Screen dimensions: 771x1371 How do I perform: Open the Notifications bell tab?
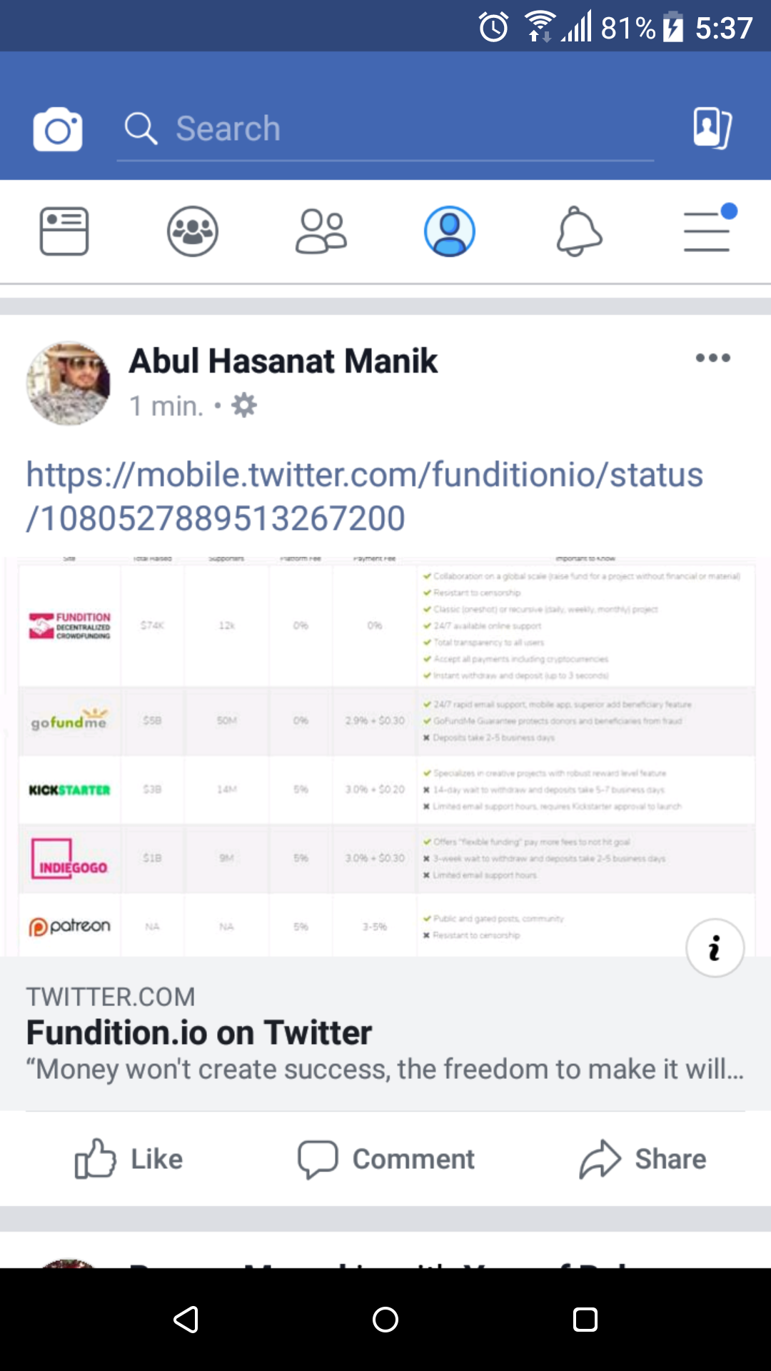579,231
